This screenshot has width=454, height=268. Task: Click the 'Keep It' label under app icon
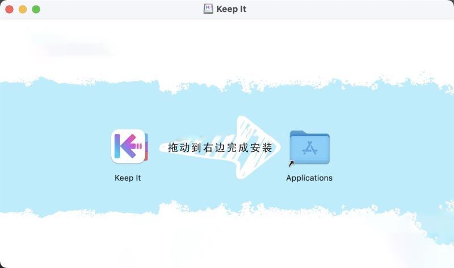point(128,178)
